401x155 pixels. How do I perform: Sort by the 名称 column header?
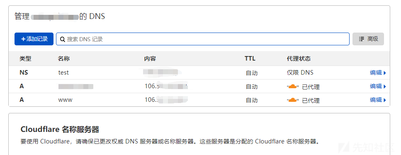64,59
